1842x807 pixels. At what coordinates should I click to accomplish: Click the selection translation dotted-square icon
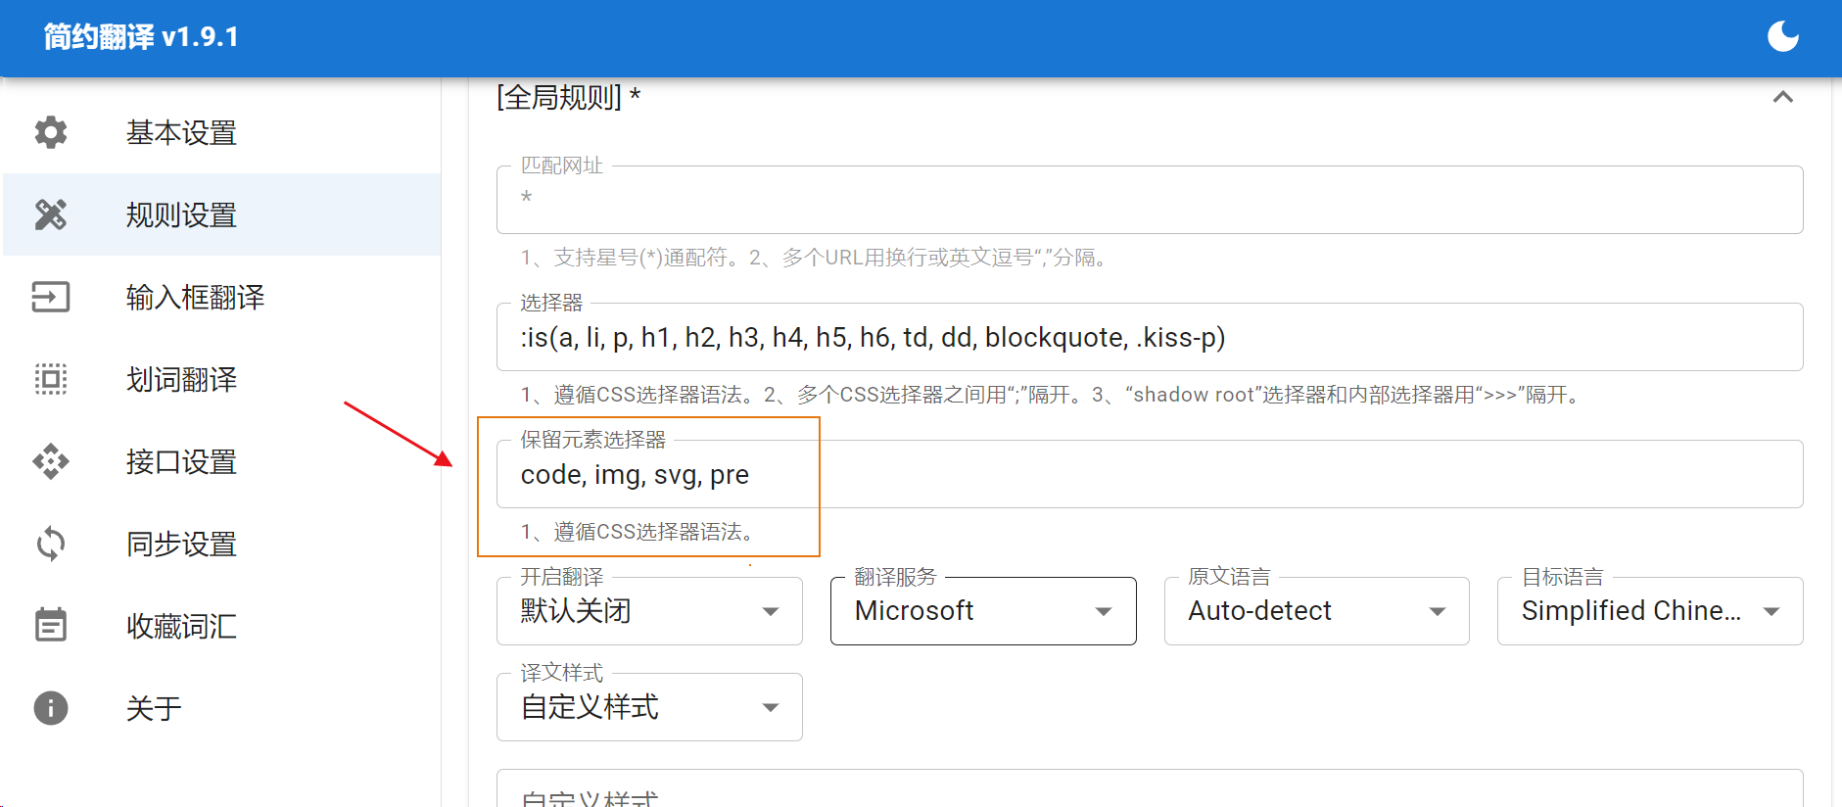click(x=51, y=379)
